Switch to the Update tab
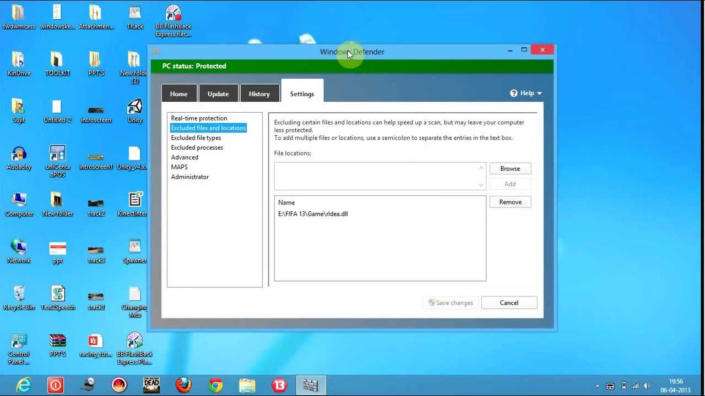The image size is (705, 396). [218, 94]
